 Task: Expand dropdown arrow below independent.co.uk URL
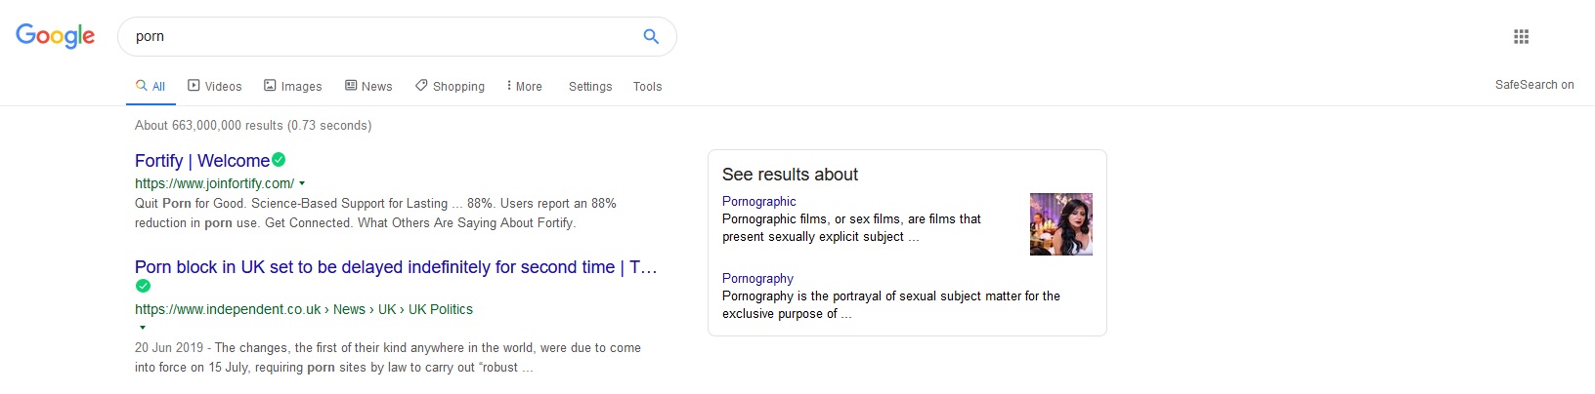click(143, 328)
